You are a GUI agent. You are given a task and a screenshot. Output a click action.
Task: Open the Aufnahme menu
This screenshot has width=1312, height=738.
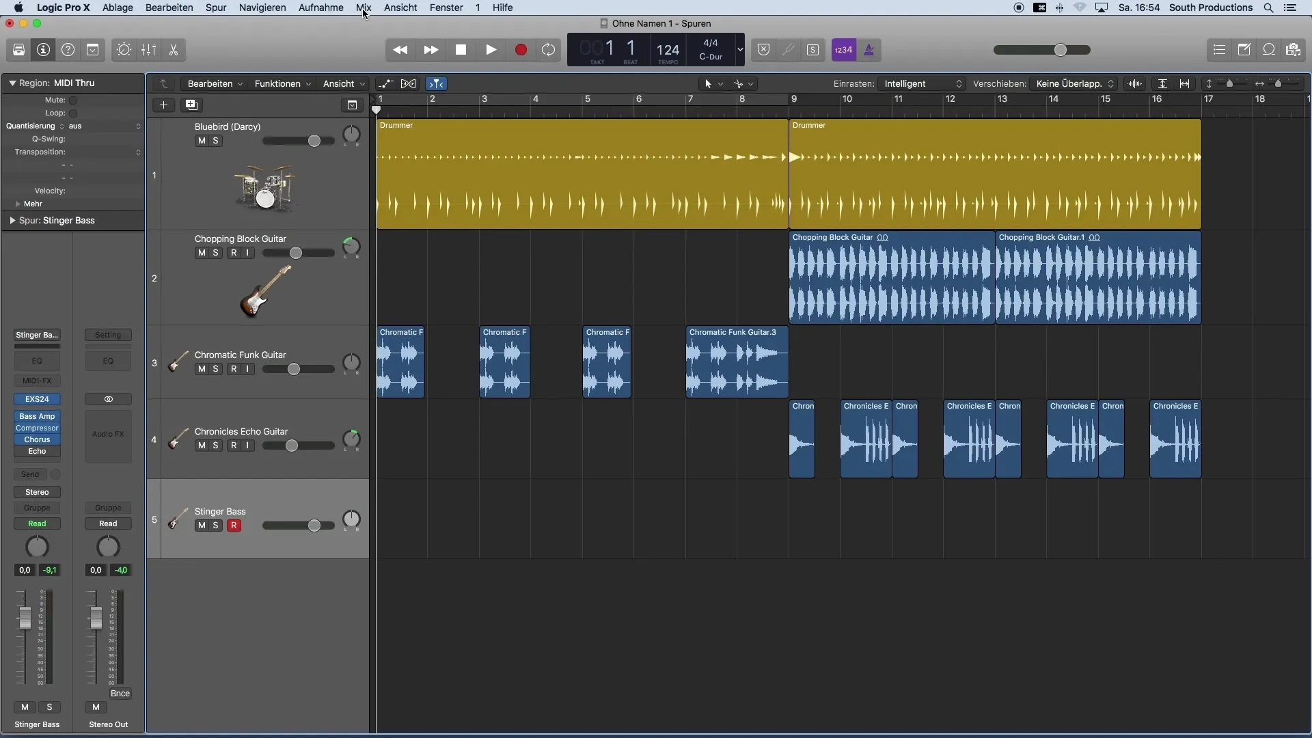click(320, 8)
